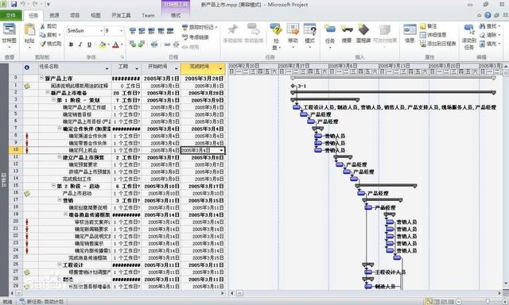Click the 备注 (Notes) button

[x=429, y=26]
